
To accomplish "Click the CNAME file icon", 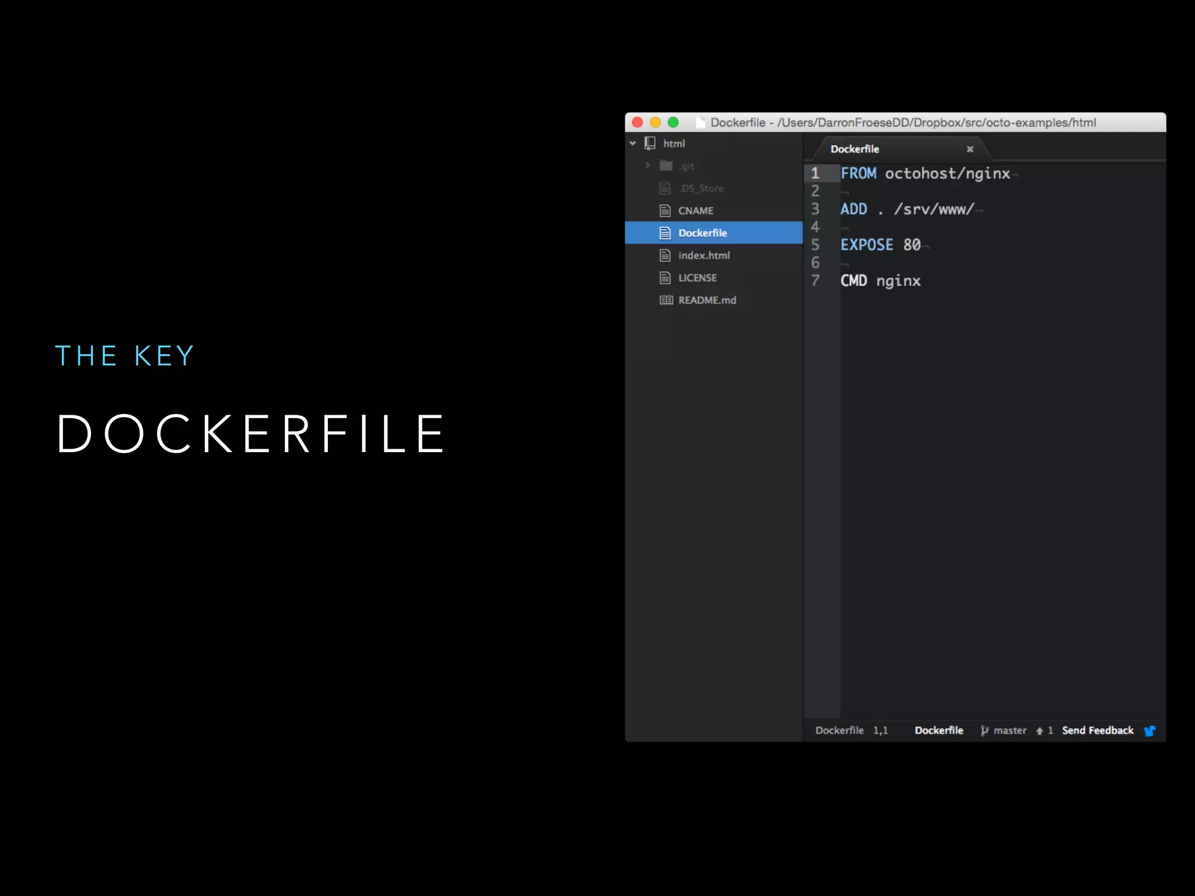I will coord(665,211).
